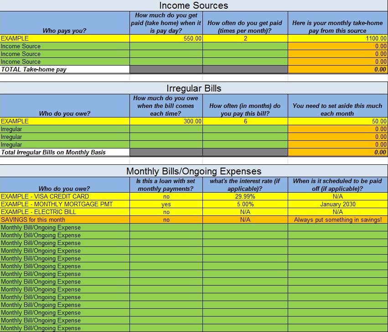Select the 'SAVINGS for this month' cell
The width and height of the screenshot is (388, 332).
[65, 220]
